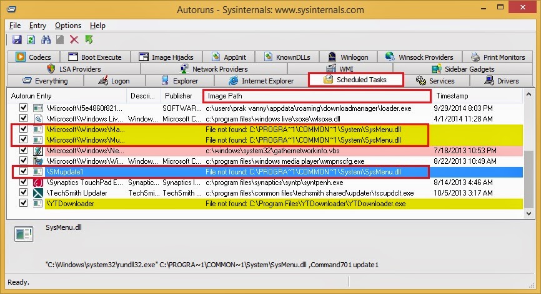Click the list scrollbar up arrow

[529, 94]
